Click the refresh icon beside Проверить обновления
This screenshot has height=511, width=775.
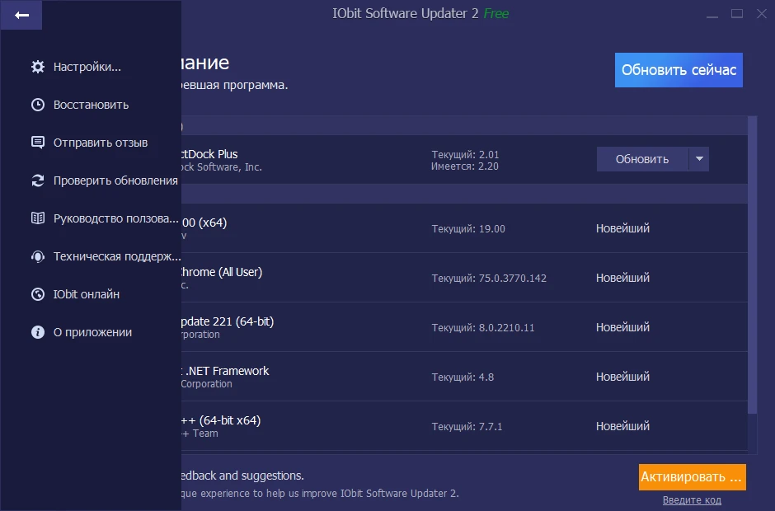point(37,180)
